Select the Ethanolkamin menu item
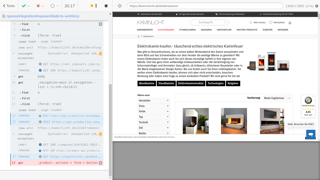 (187, 30)
